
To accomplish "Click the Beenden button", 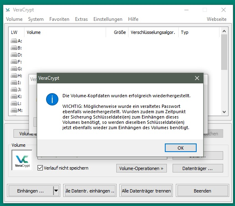I will [202, 191].
